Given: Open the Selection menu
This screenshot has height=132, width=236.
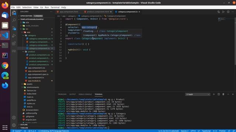Looking at the screenshot, I should coord(27,7).
